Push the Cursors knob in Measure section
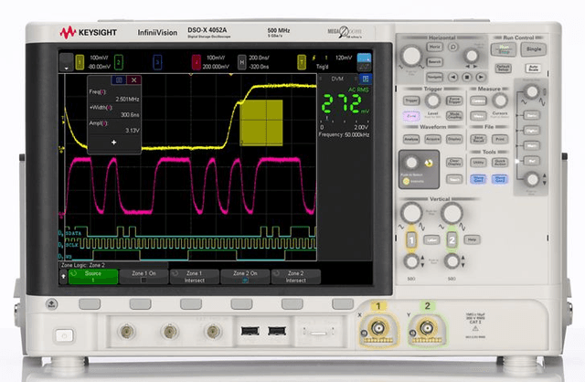Viewport: 585px width, 382px height. 500,101
